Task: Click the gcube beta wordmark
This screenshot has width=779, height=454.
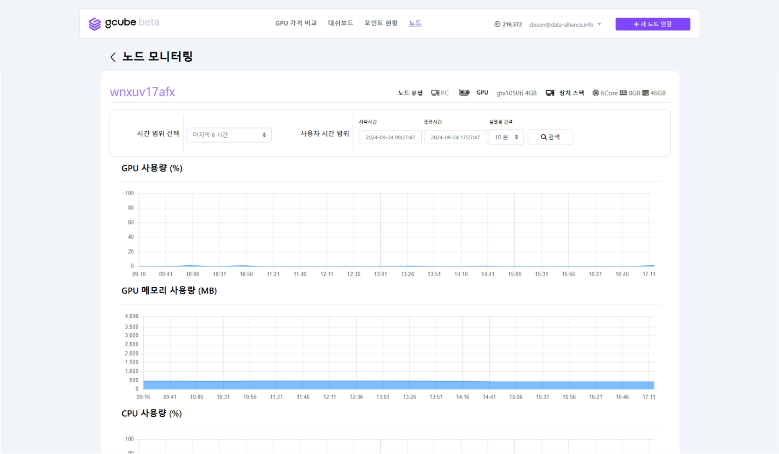Action: click(x=132, y=22)
